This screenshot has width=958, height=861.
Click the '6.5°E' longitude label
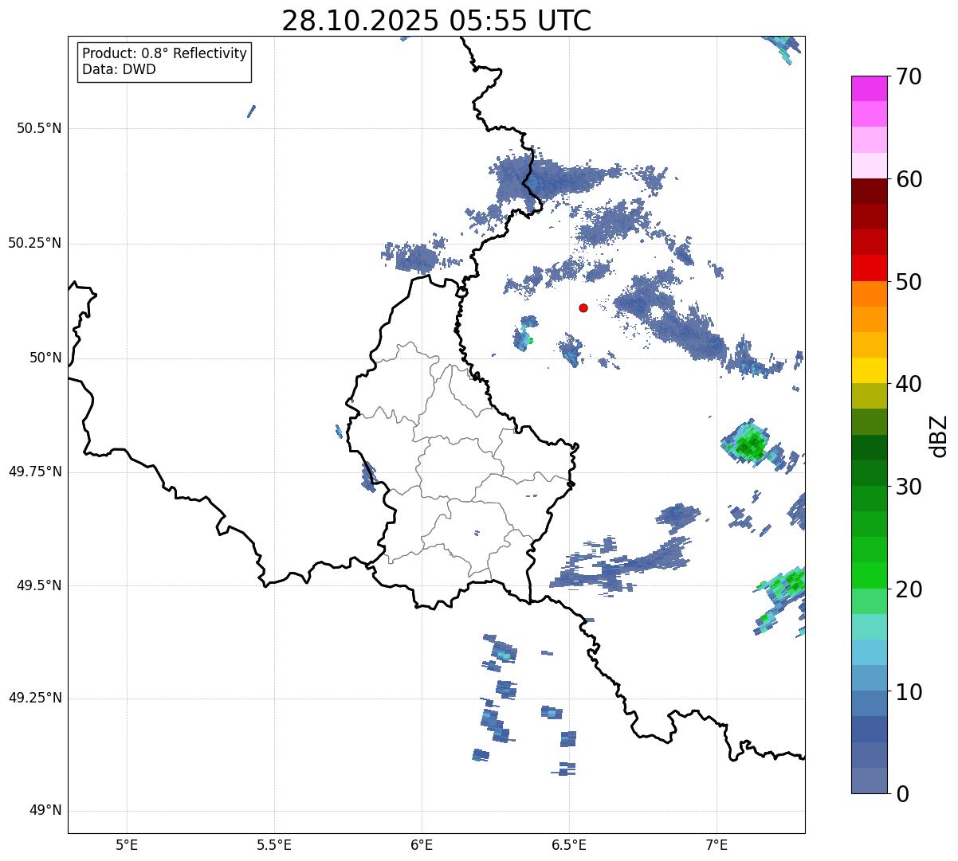coord(569,844)
